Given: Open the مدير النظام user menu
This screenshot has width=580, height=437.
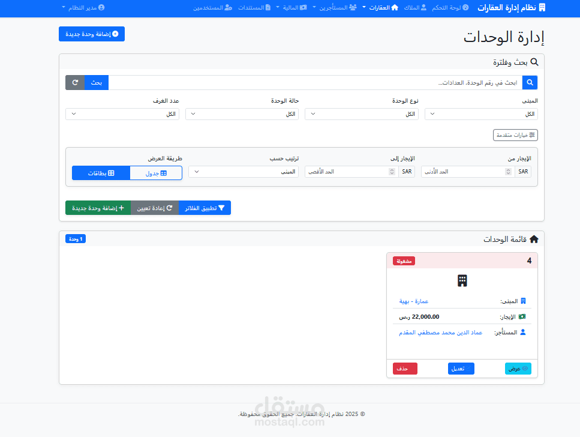Looking at the screenshot, I should [x=83, y=7].
